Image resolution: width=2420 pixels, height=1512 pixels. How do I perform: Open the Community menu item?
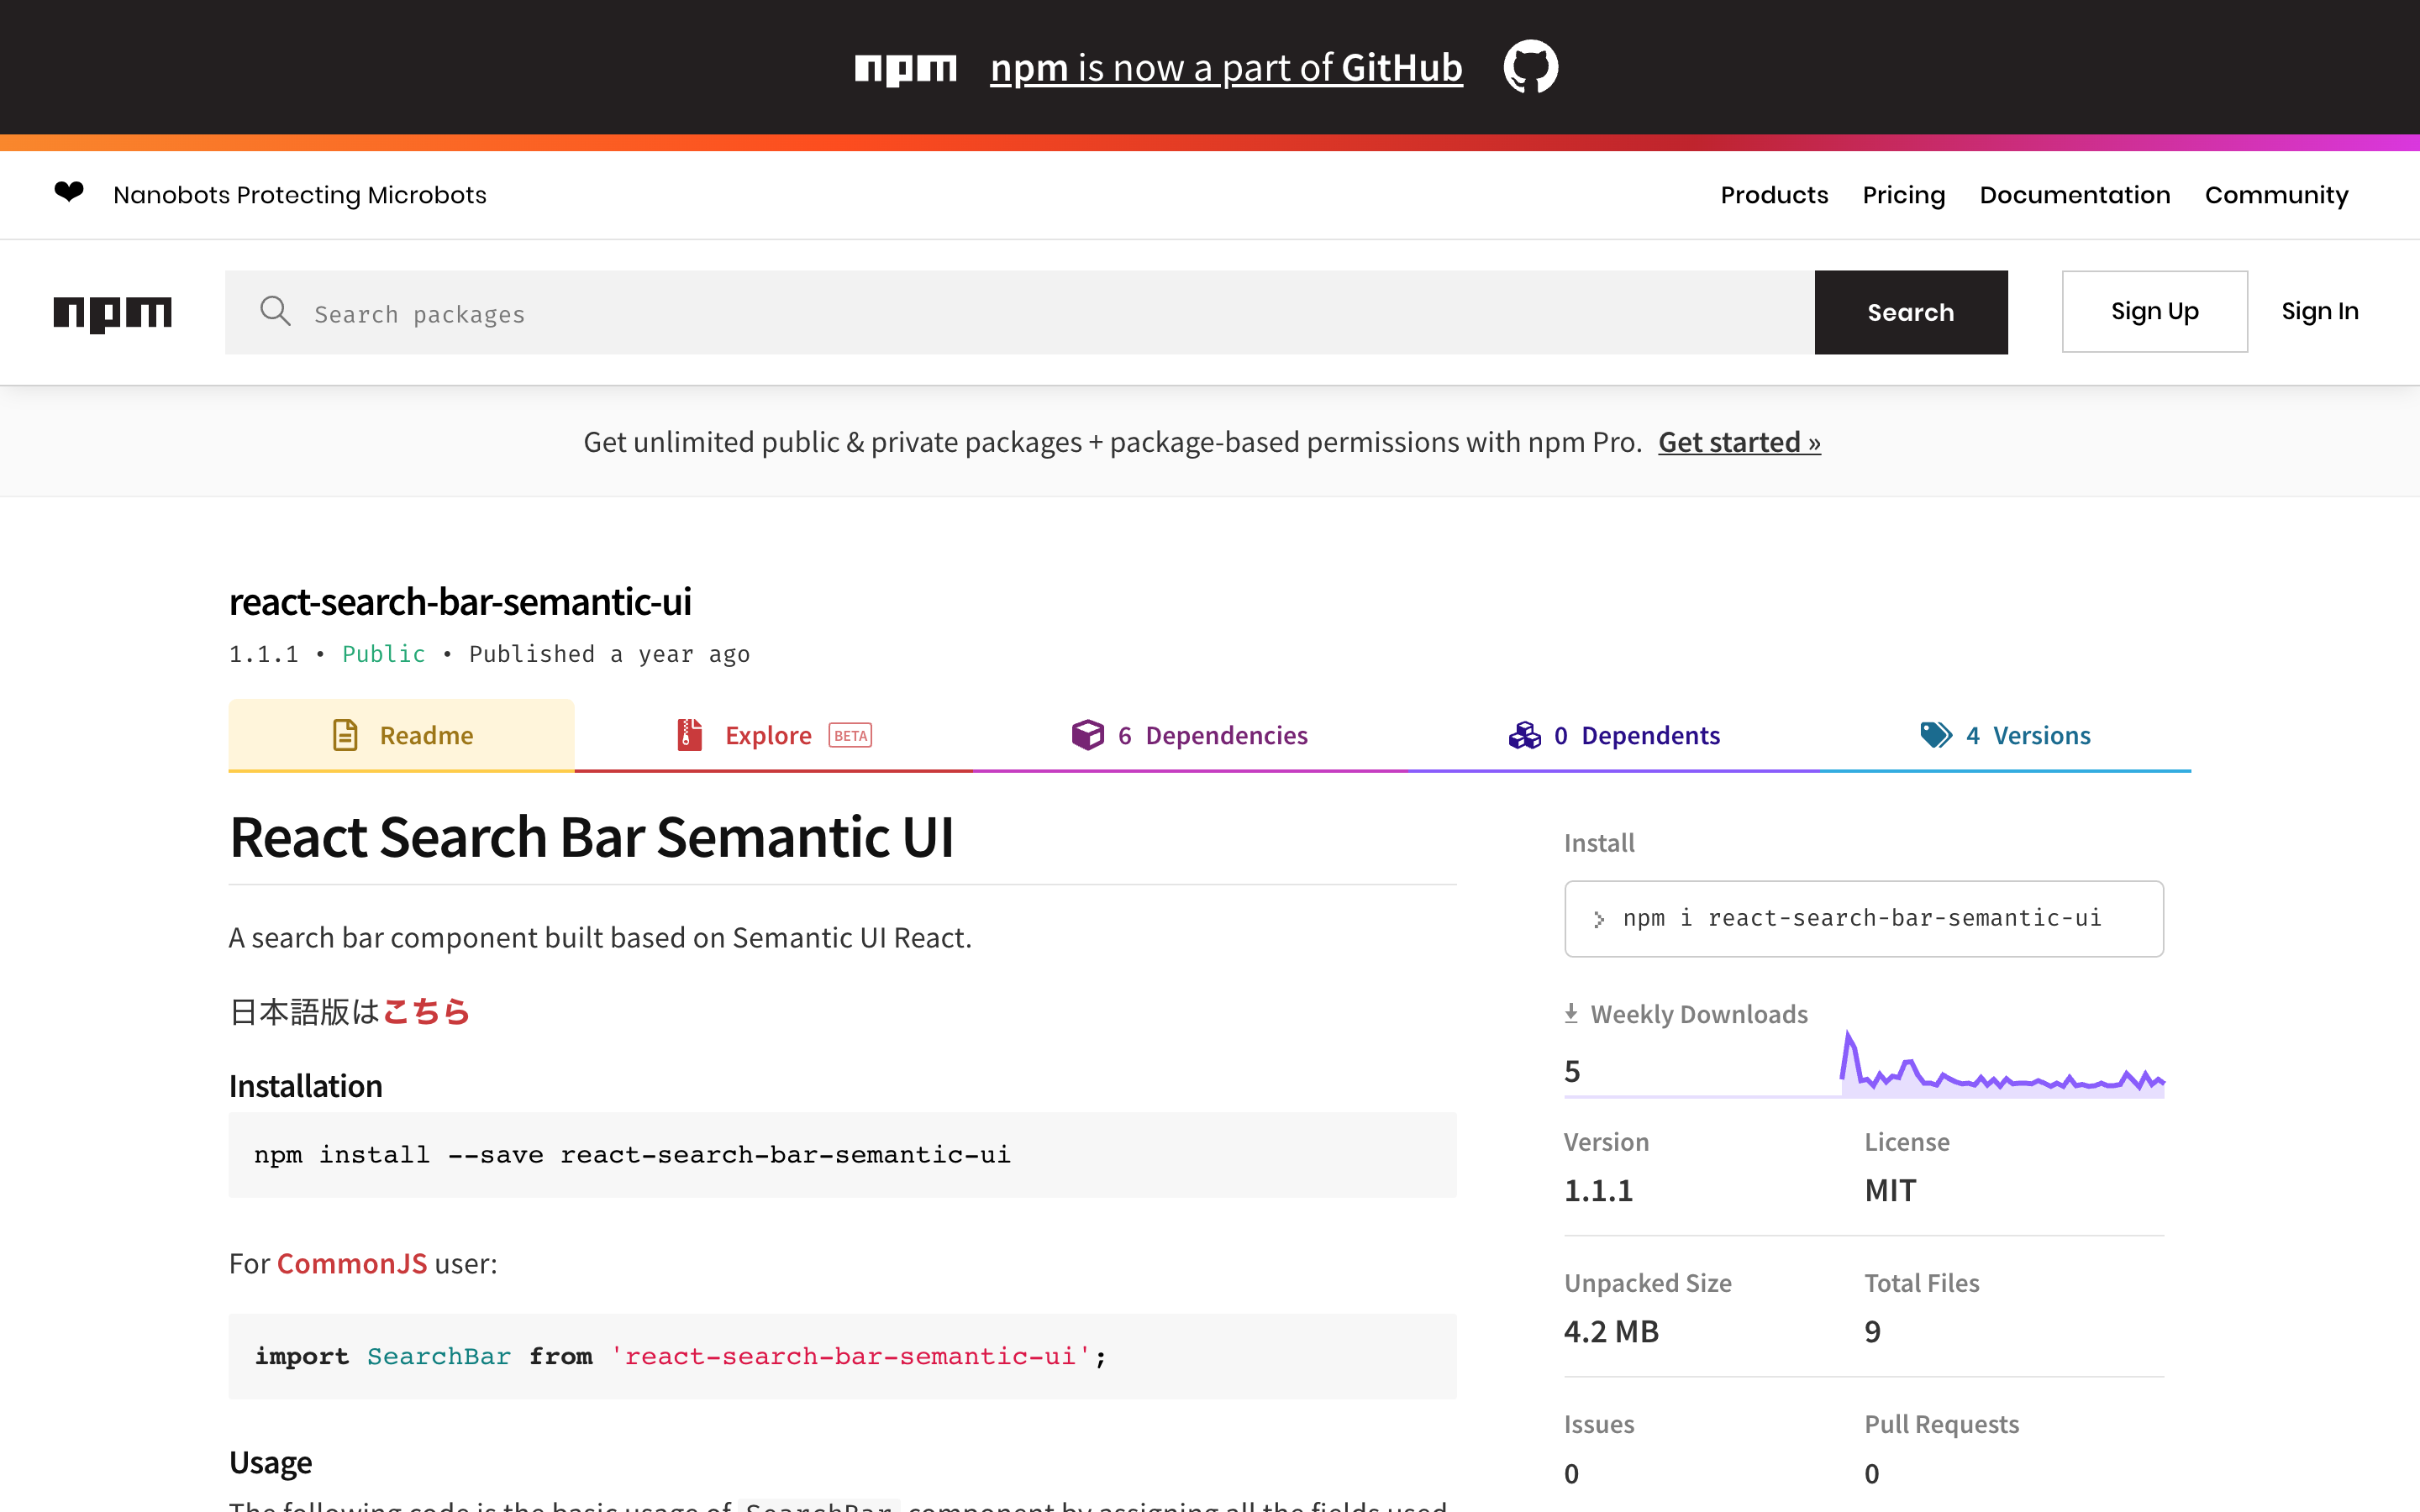click(x=2276, y=195)
